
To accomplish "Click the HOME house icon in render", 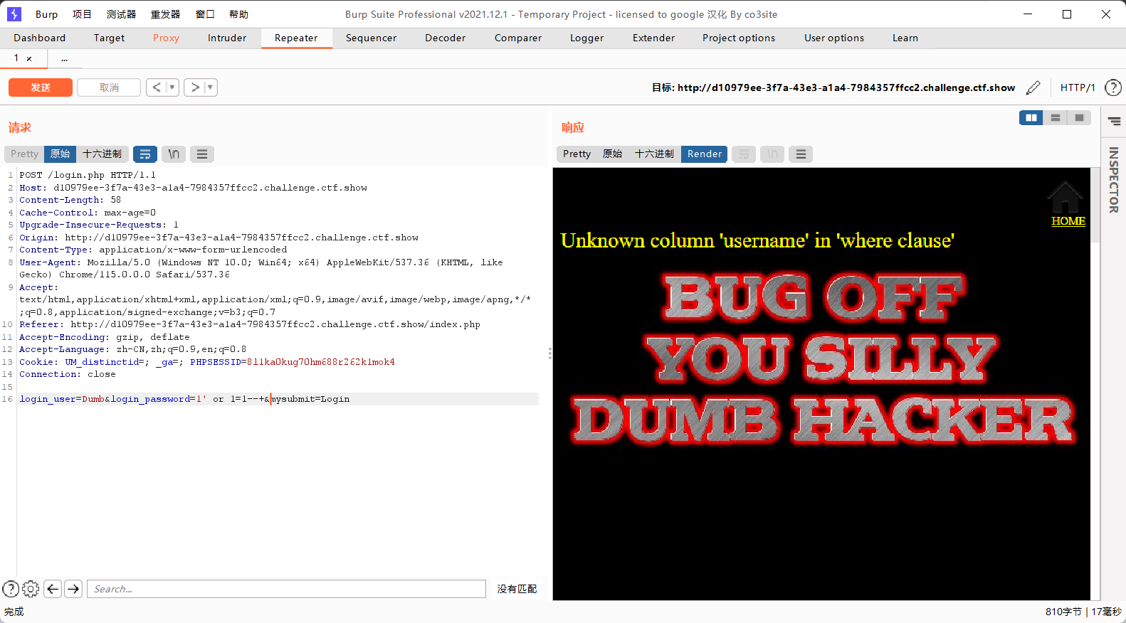I will pyautogui.click(x=1065, y=196).
